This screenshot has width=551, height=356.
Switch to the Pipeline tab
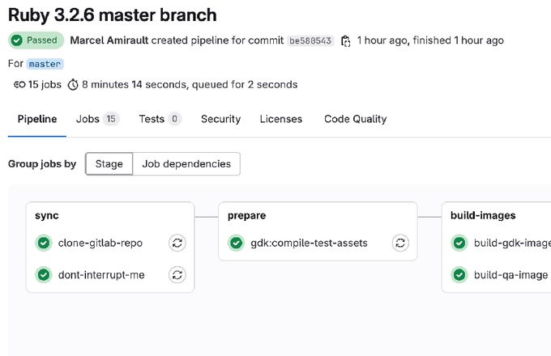(37, 119)
